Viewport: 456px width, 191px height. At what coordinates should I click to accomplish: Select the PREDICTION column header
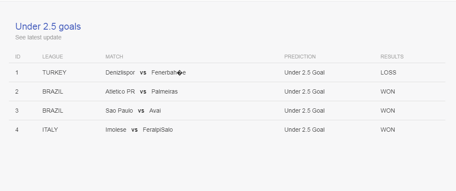tap(300, 57)
